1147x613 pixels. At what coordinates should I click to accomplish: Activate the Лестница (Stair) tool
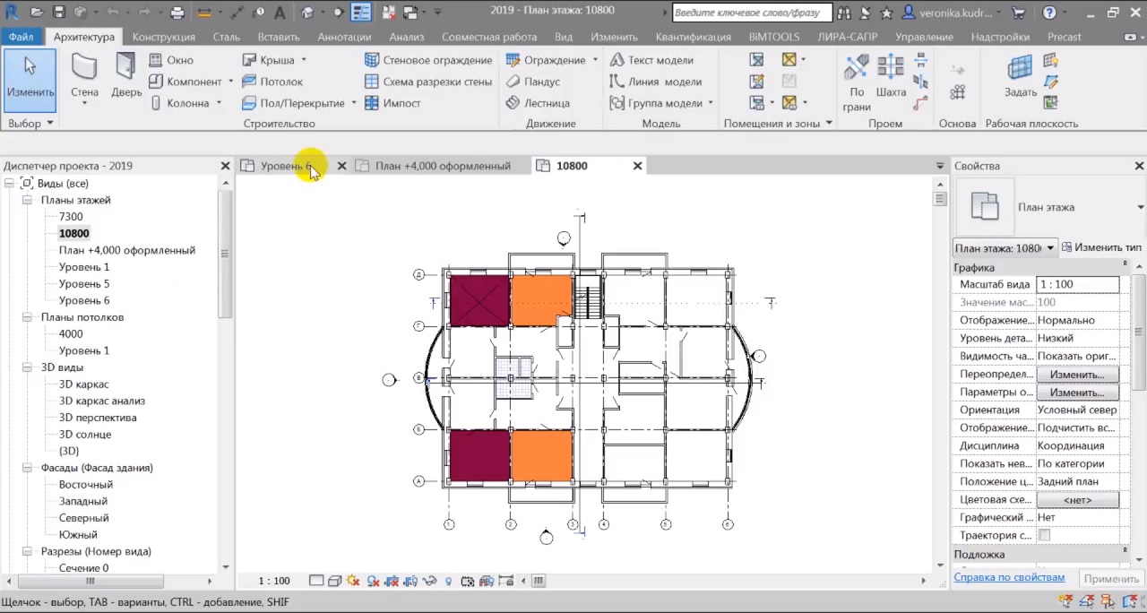pyautogui.click(x=538, y=103)
